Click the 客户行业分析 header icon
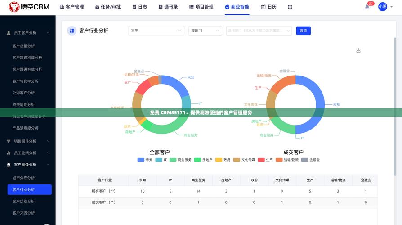Viewport: 402px width, 225px height. coord(72,31)
